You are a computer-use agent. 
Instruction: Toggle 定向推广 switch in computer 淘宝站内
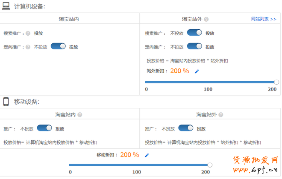pos(58,46)
